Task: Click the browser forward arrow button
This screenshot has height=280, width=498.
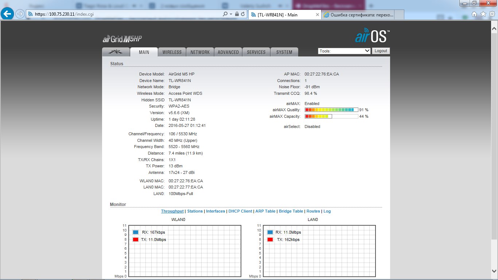Action: pyautogui.click(x=20, y=14)
